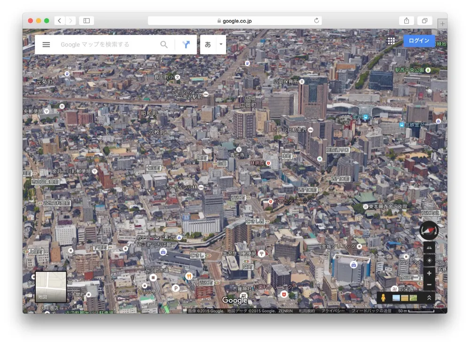
Task: Open the Google Maps hamburger menu
Action: click(46, 45)
